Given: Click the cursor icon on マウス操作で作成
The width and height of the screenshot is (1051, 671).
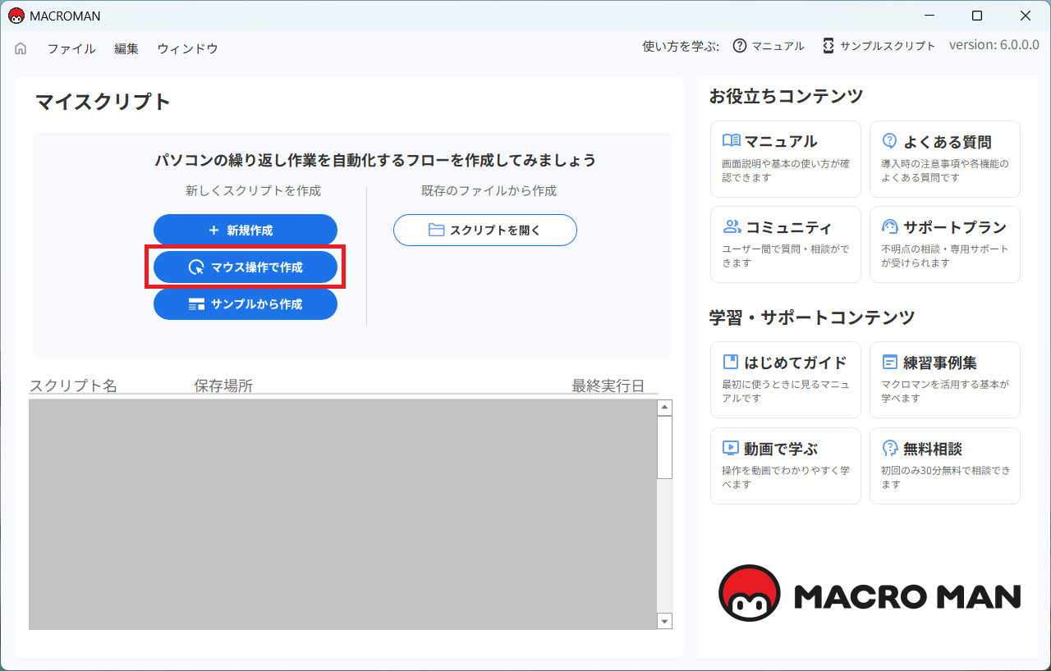Looking at the screenshot, I should (x=195, y=267).
